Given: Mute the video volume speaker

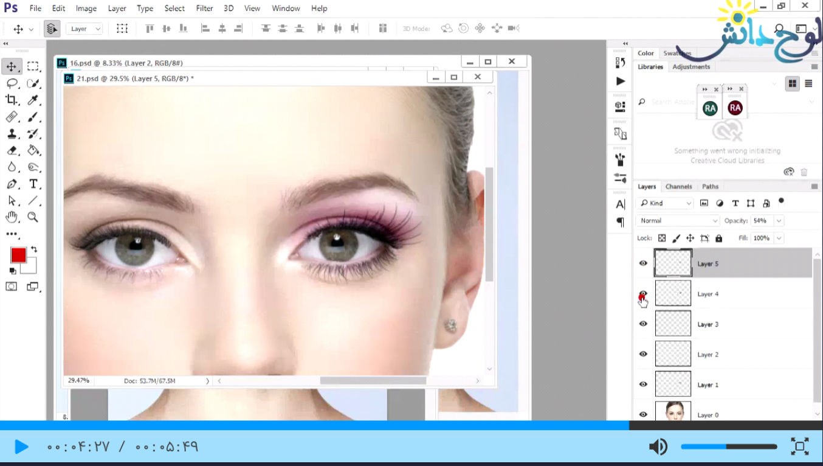Looking at the screenshot, I should pos(658,447).
